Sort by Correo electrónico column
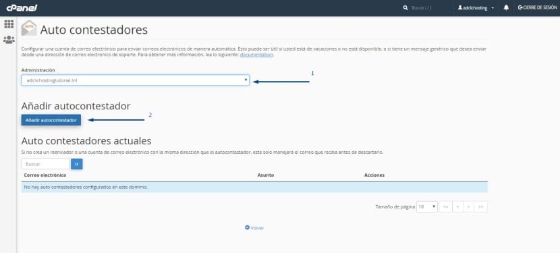The width and height of the screenshot is (560, 253). coord(45,175)
